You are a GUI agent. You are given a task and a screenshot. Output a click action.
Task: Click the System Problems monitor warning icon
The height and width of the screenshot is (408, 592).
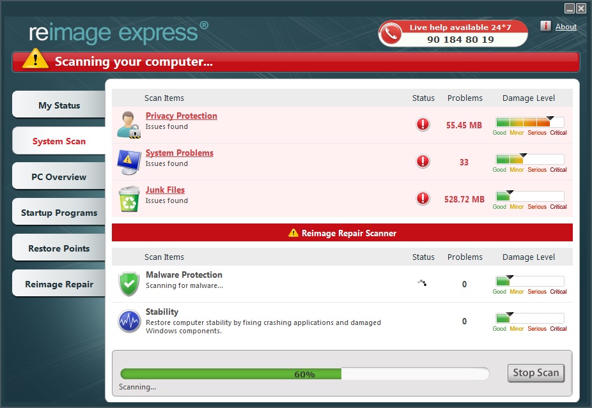(x=129, y=162)
